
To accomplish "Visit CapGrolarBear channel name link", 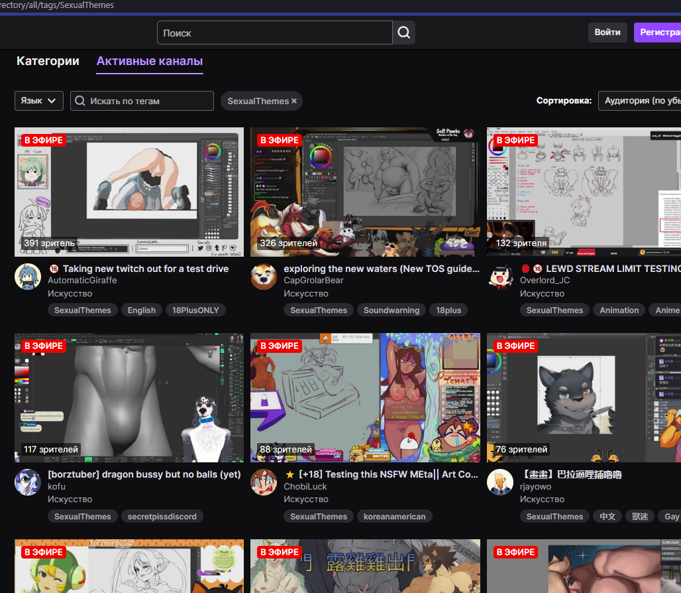I will 313,281.
